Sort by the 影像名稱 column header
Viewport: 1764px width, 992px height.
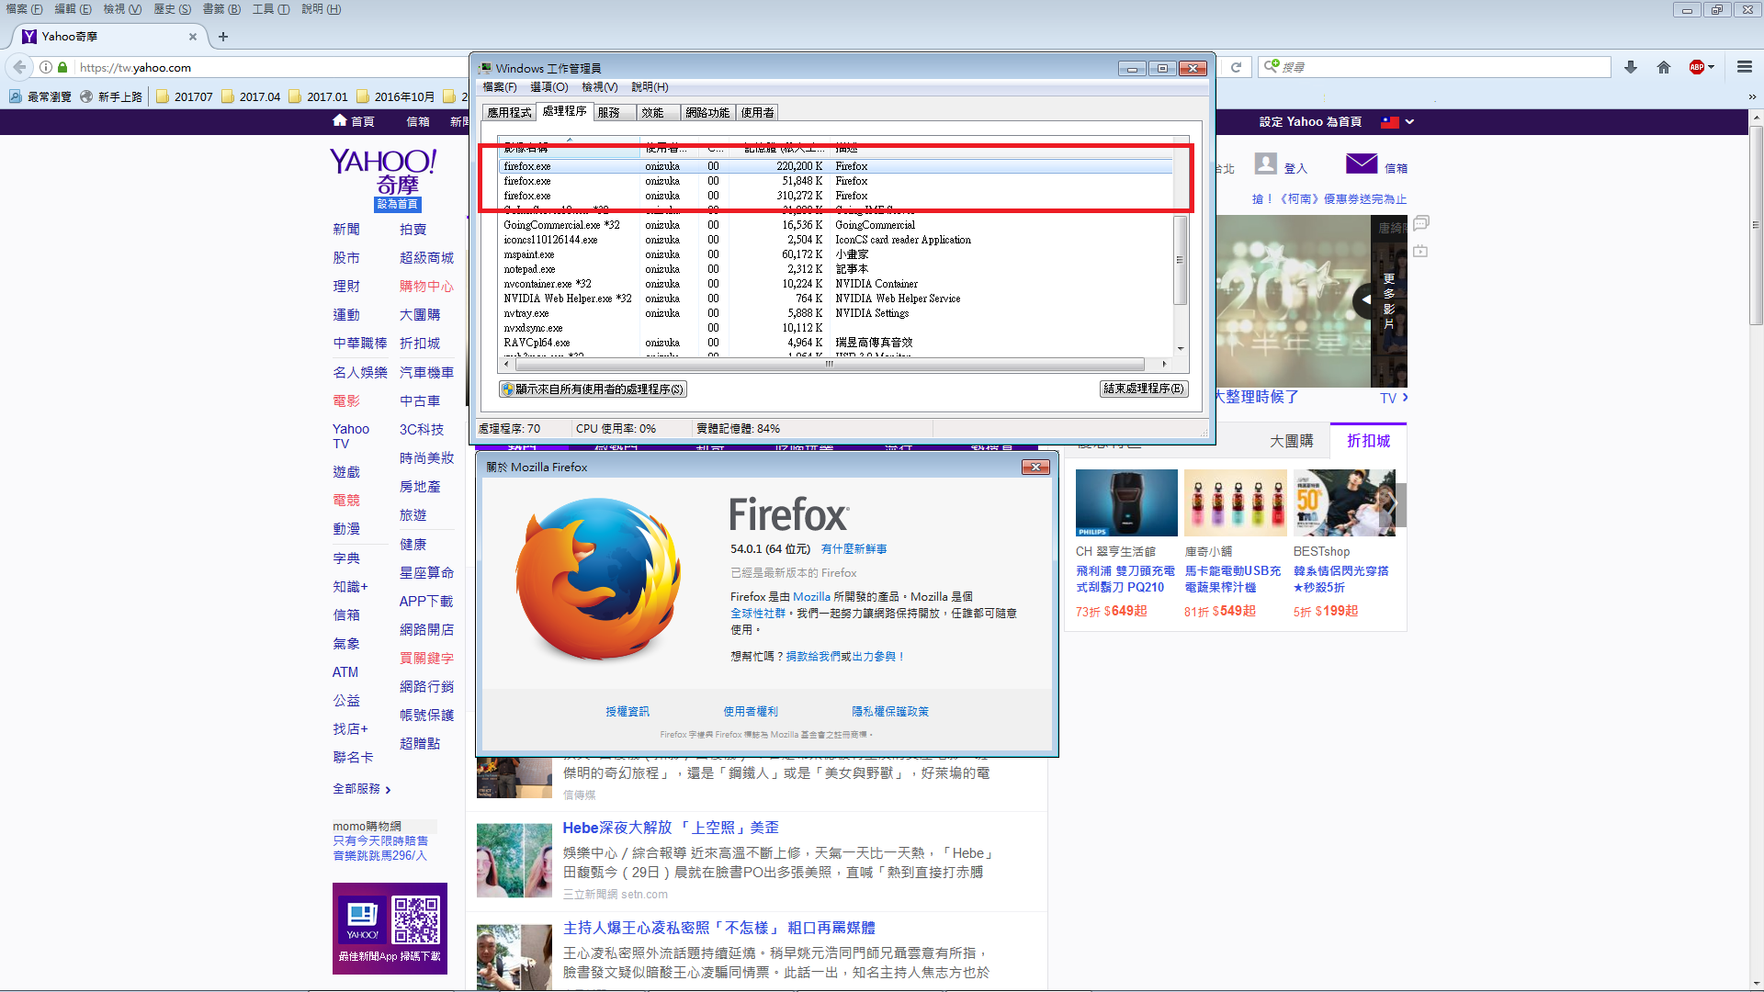pyautogui.click(x=569, y=146)
